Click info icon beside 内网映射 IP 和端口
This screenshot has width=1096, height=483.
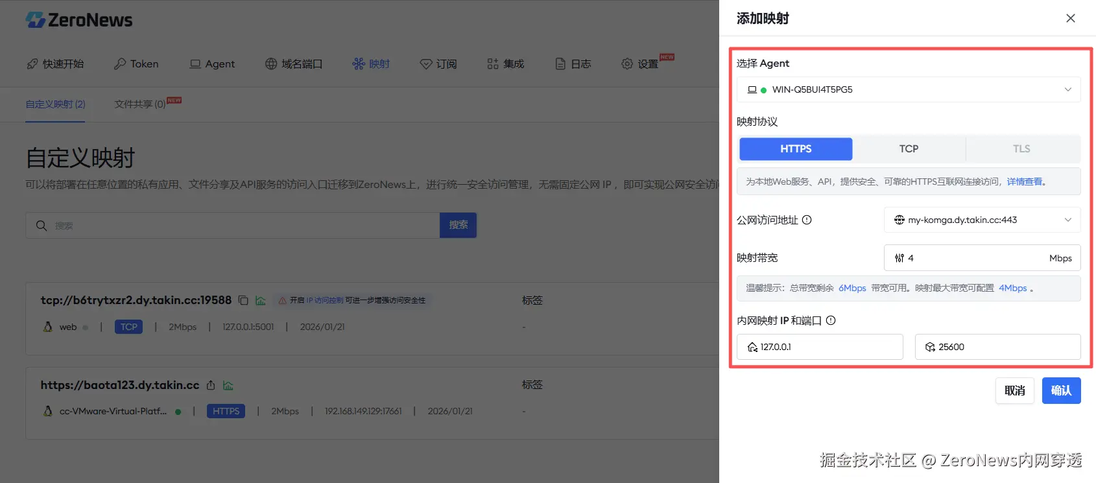pyautogui.click(x=831, y=320)
